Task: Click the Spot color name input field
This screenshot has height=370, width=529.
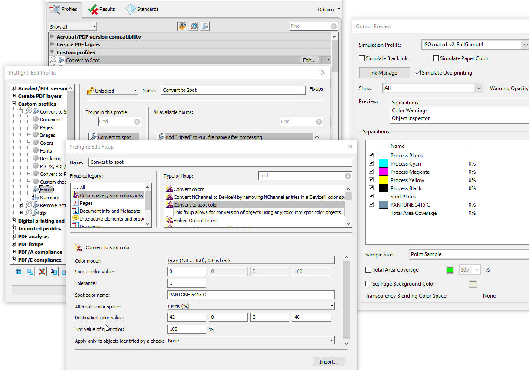Action: 250,295
